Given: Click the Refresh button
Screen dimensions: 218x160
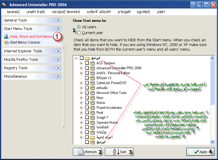Looking at the screenshot, I should 87,152.
